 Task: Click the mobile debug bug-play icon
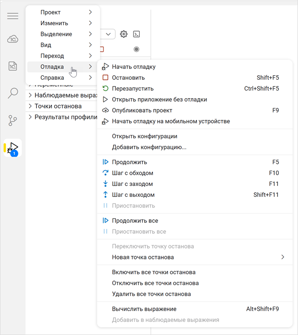coord(105,122)
